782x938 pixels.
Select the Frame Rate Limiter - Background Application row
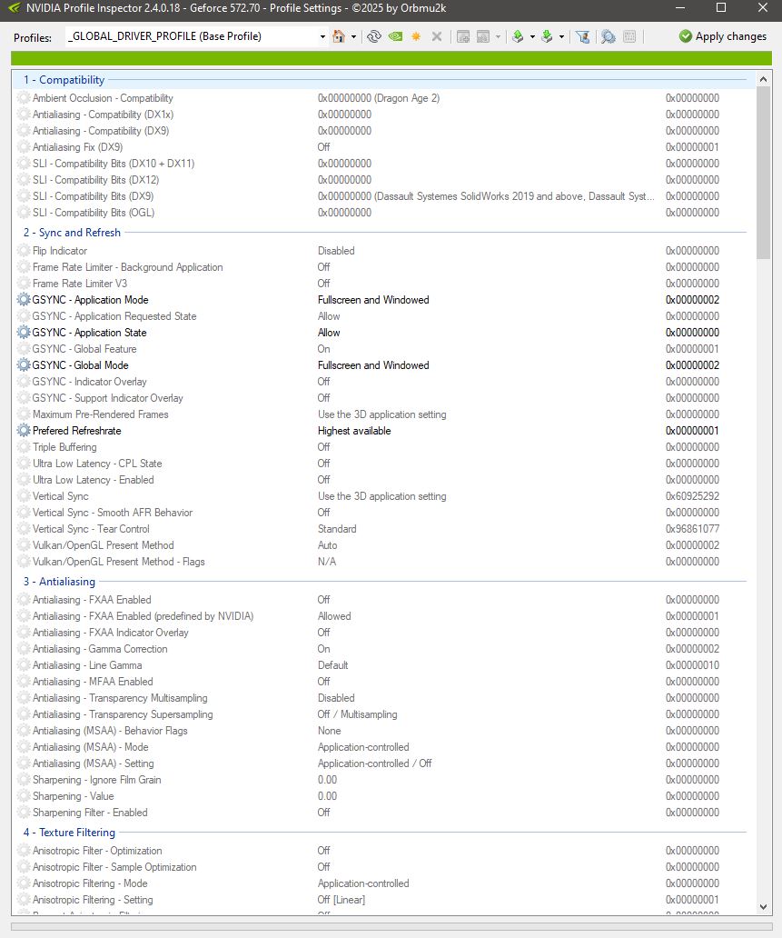coord(382,267)
